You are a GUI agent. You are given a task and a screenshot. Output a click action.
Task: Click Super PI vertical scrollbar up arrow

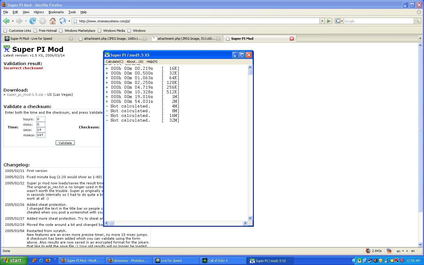tap(250, 67)
